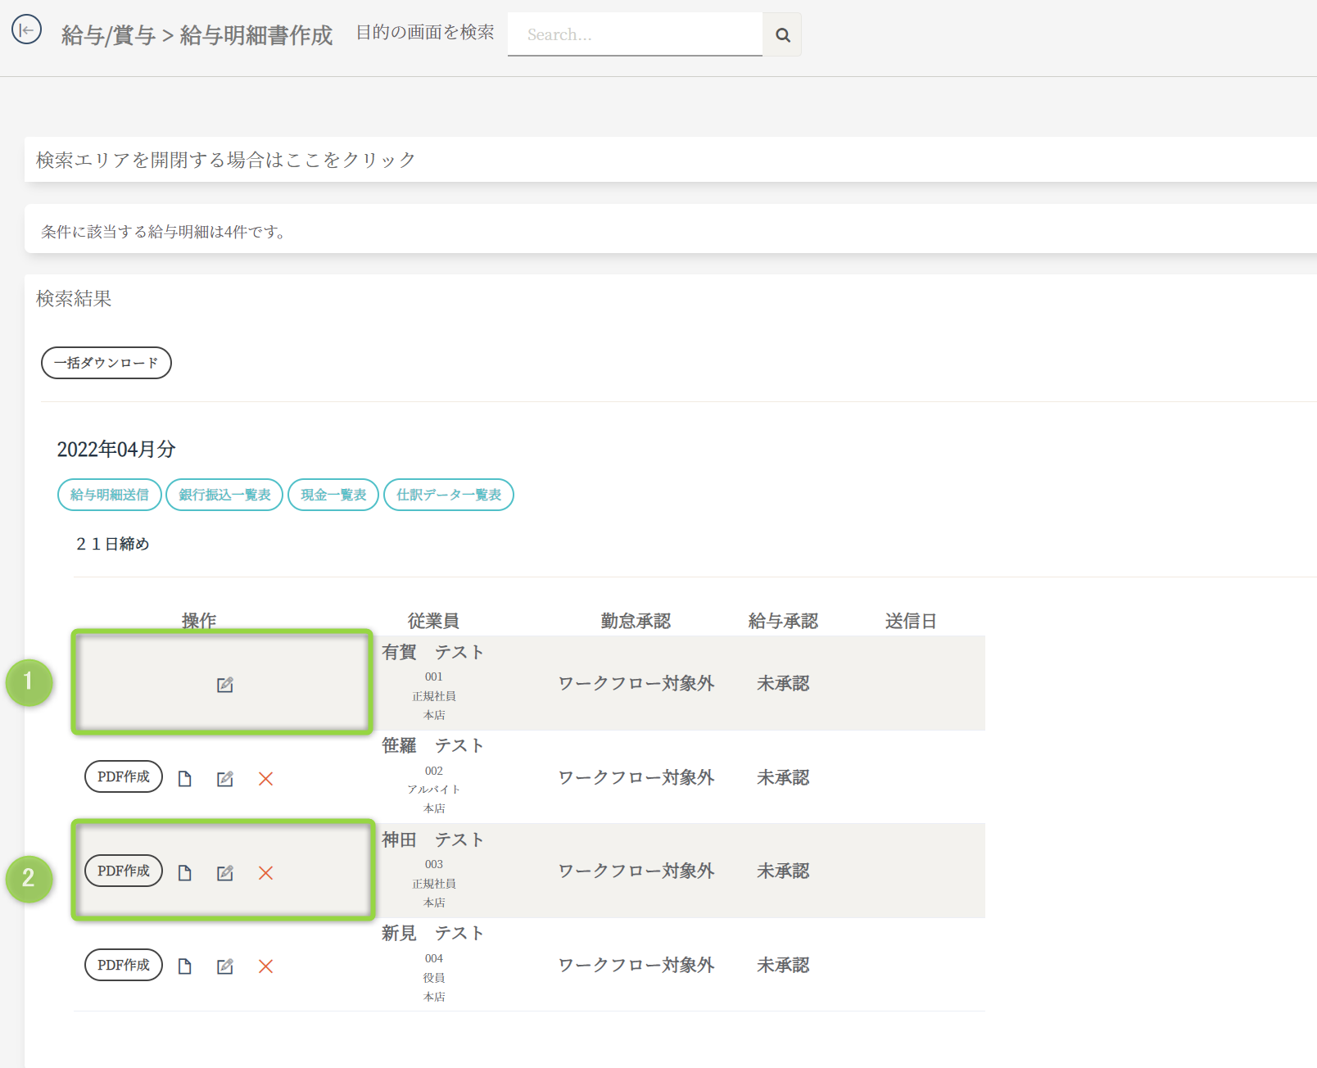The height and width of the screenshot is (1068, 1317).
Task: Toggle the search area open/close bar
Action: (226, 160)
